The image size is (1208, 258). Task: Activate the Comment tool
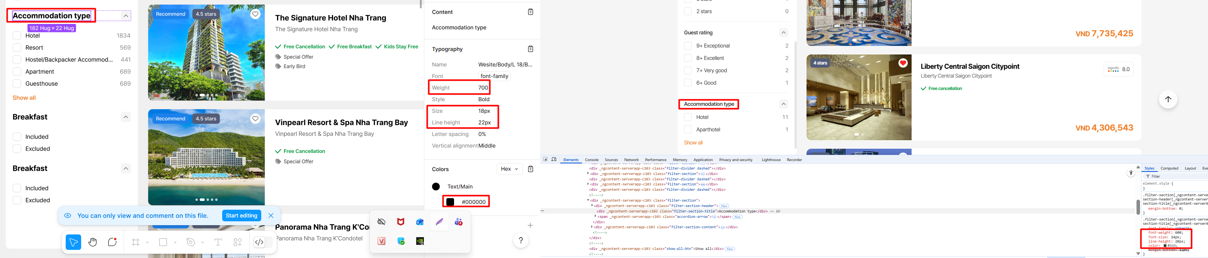[112, 242]
